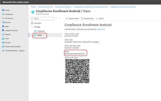
Task: Open Groups in sidebar
Action: tap(6, 42)
